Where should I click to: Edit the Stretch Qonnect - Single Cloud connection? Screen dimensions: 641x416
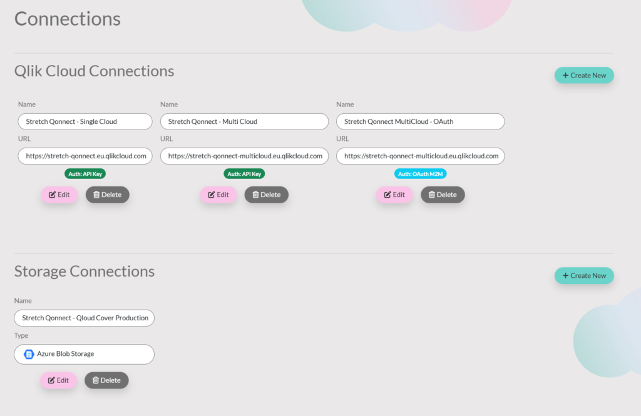point(59,195)
